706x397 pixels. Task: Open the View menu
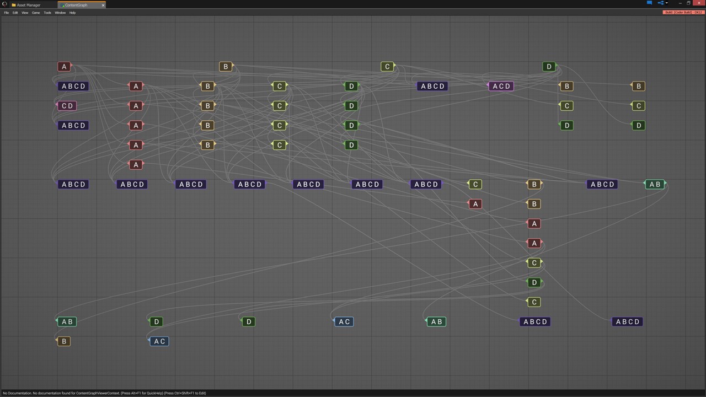[x=25, y=13]
